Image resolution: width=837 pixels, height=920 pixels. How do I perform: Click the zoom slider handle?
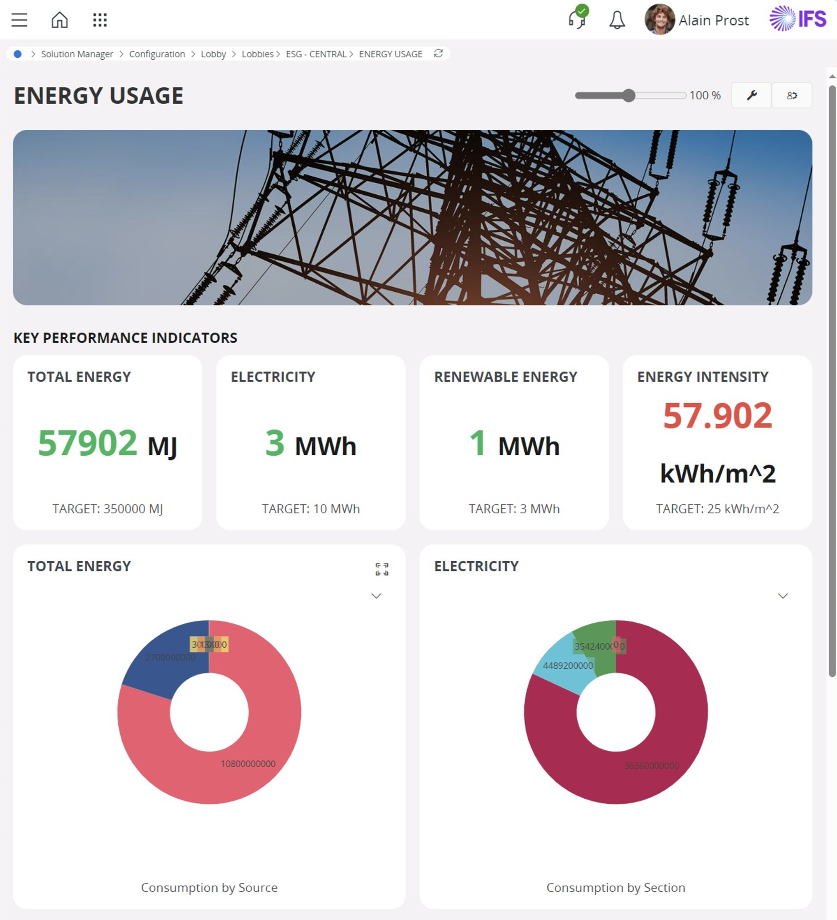(x=629, y=96)
